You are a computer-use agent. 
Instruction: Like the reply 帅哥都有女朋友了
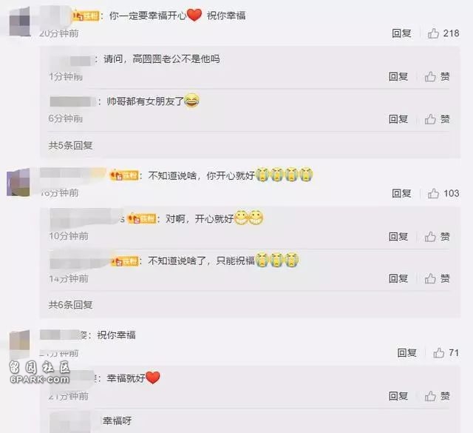pyautogui.click(x=437, y=119)
